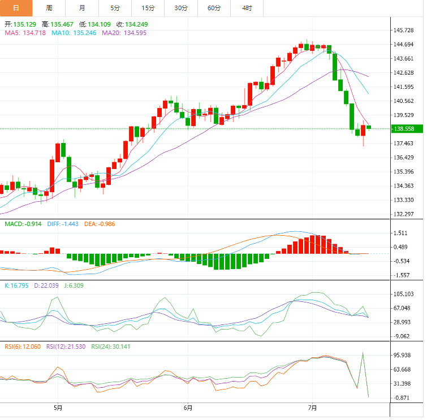The height and width of the screenshot is (420, 427).
Task: Open the 月 monthly timeframe tab
Action: 83,8
